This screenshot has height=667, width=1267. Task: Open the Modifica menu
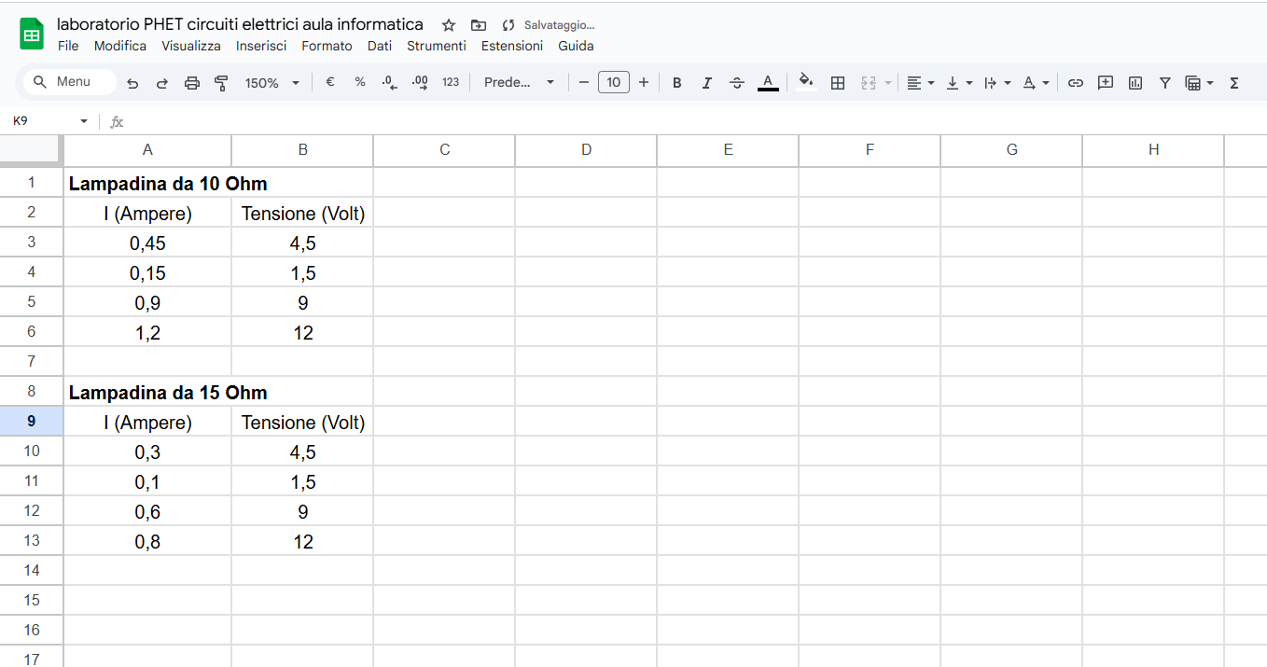(x=120, y=46)
